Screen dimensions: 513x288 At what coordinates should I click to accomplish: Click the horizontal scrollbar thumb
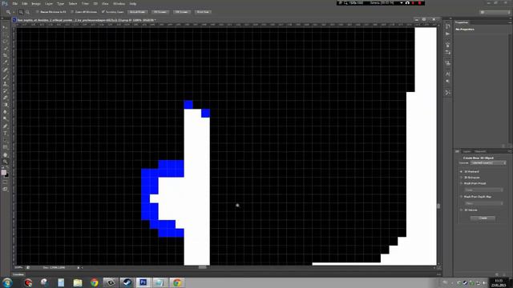[203, 268]
